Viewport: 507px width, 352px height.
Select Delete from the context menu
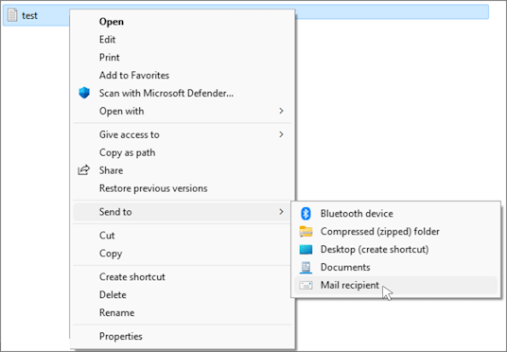tap(183, 294)
